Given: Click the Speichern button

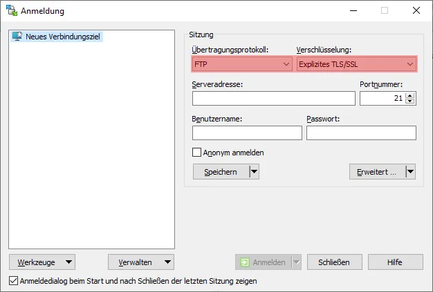Looking at the screenshot, I should [221, 172].
